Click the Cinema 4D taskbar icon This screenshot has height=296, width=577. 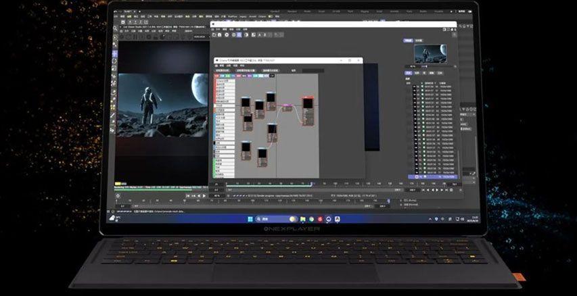(x=329, y=219)
